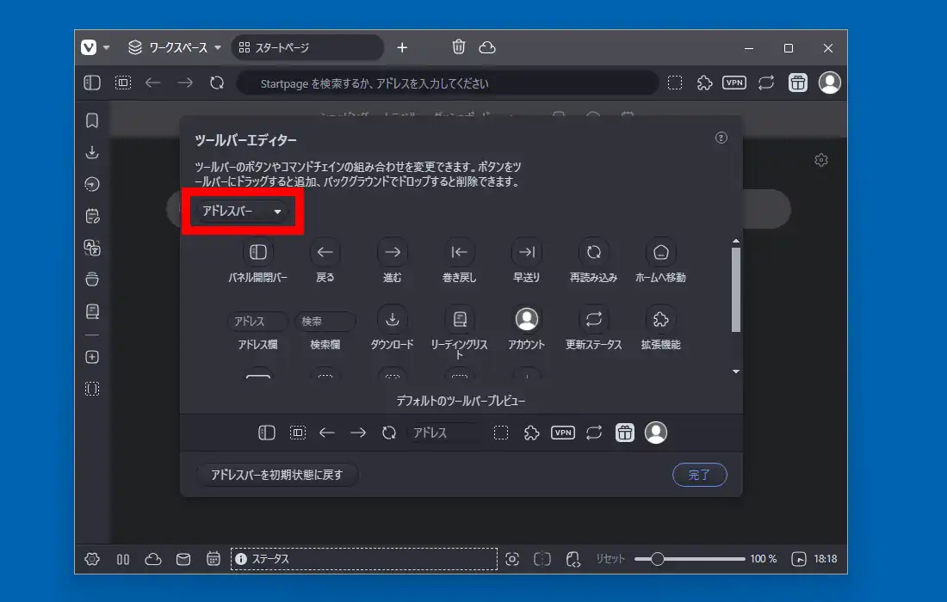Open sync cloud icon in status bar
The height and width of the screenshot is (602, 947).
pyautogui.click(x=153, y=559)
